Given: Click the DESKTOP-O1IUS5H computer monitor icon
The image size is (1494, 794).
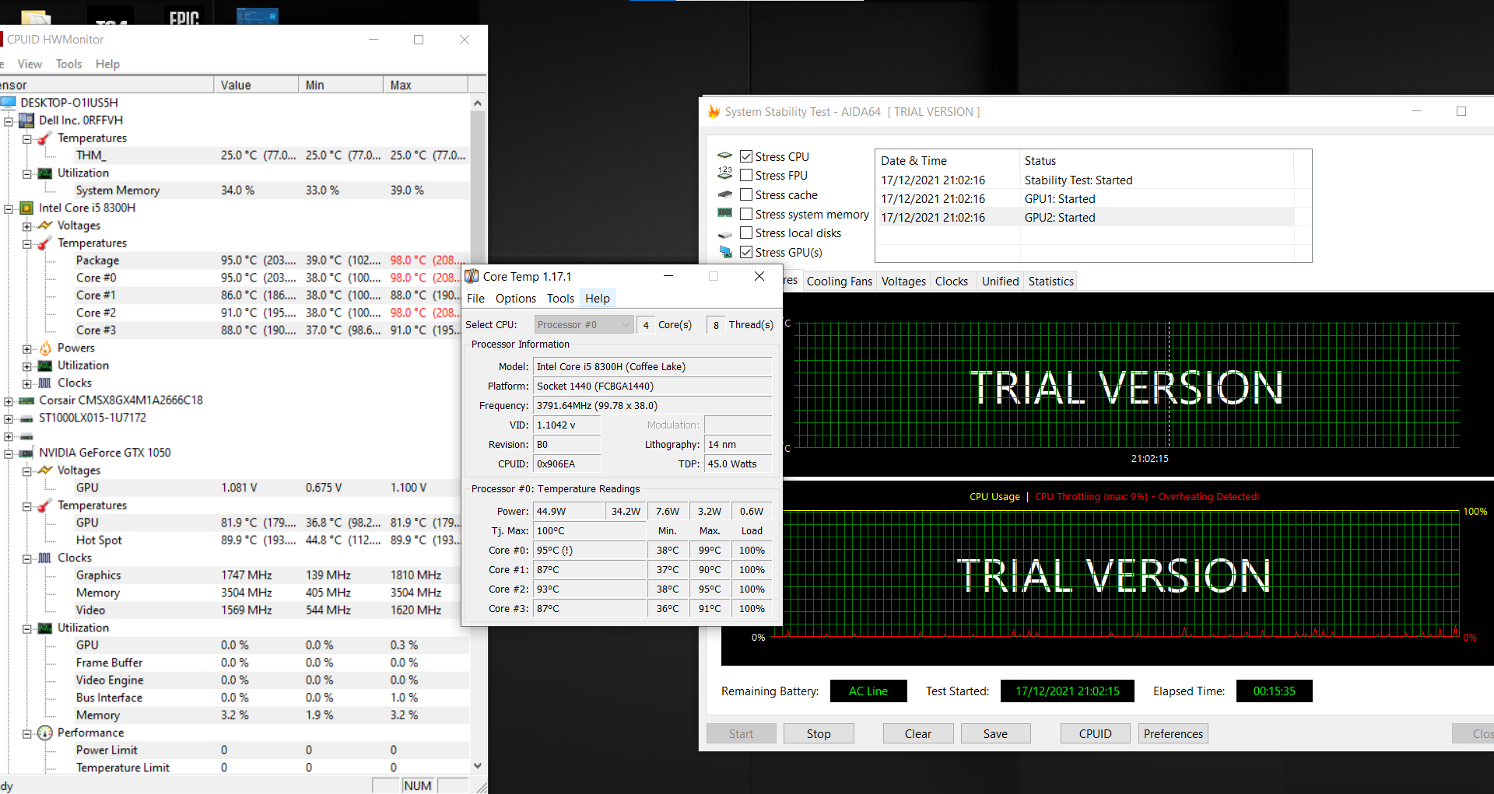Looking at the screenshot, I should [x=9, y=103].
